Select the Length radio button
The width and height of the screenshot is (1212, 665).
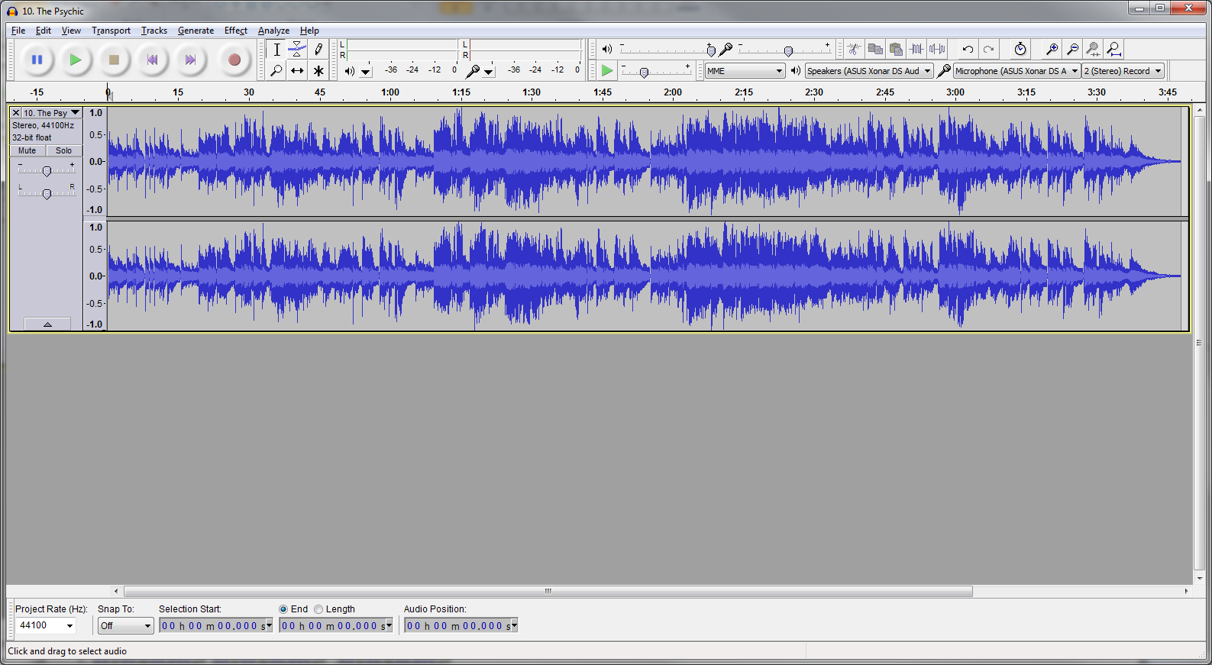click(318, 609)
